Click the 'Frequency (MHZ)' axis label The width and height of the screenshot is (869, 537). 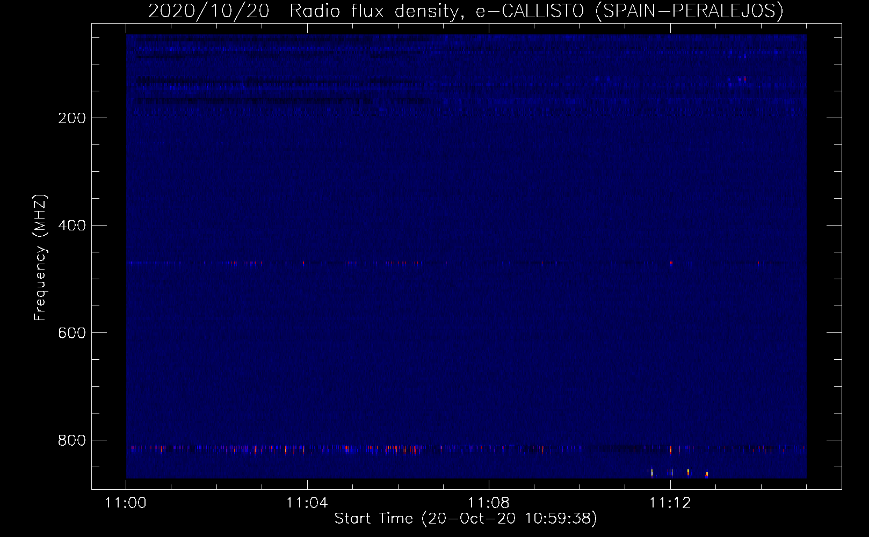pyautogui.click(x=40, y=257)
